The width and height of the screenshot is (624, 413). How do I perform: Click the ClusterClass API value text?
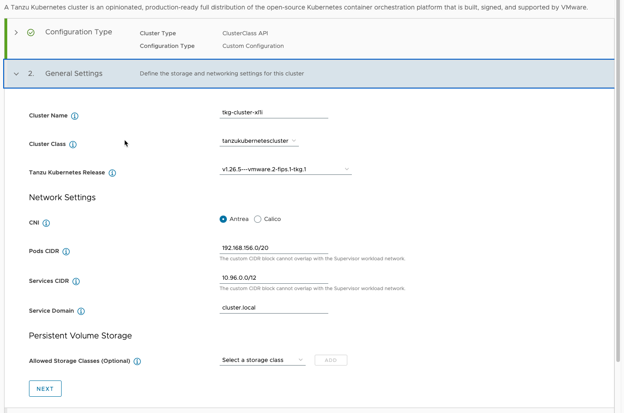point(245,33)
